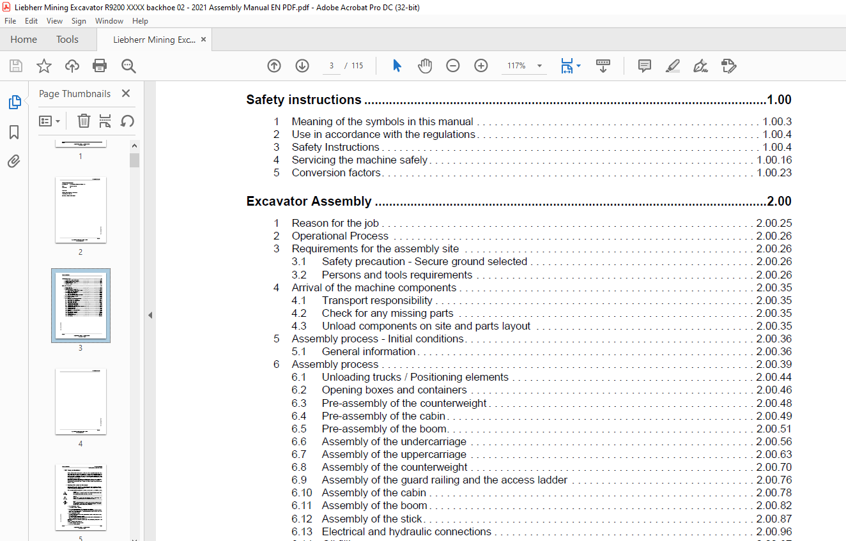Click 'Persons and tools requirements' entry

pos(397,275)
